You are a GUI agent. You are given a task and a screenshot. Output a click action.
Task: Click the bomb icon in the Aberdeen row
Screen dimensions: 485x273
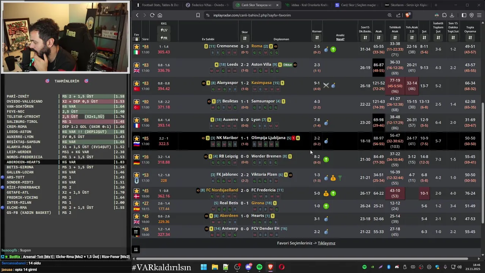[x=326, y=219]
